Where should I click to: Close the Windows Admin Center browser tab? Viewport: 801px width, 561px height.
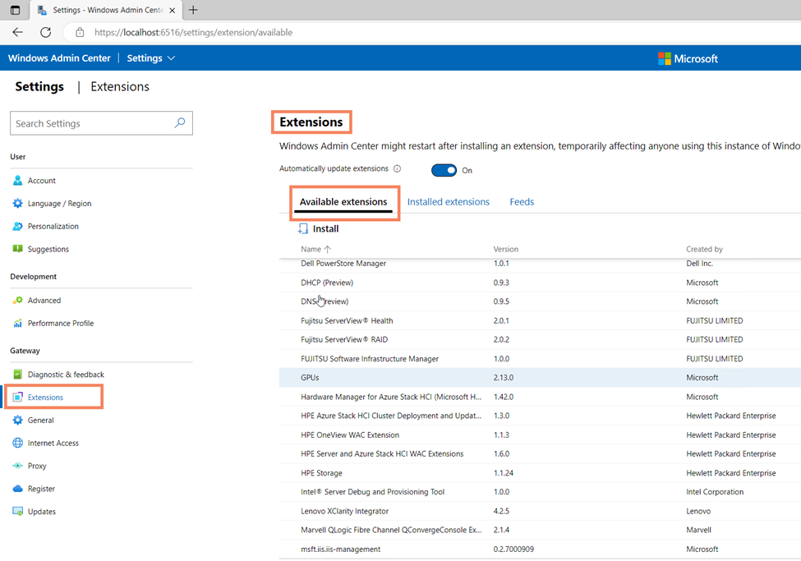click(173, 10)
